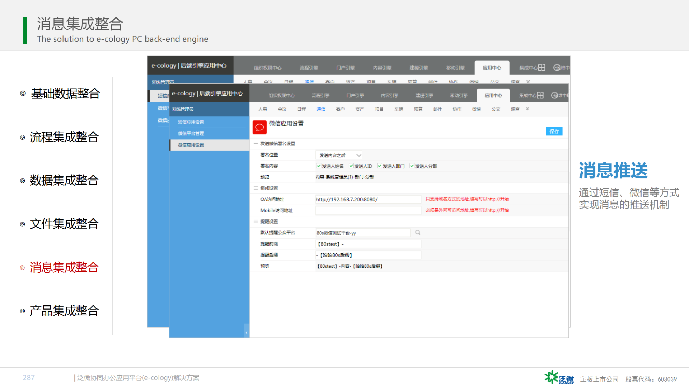The image size is (689, 387).
Task: Select the 车辆 module in front window
Action: [399, 109]
